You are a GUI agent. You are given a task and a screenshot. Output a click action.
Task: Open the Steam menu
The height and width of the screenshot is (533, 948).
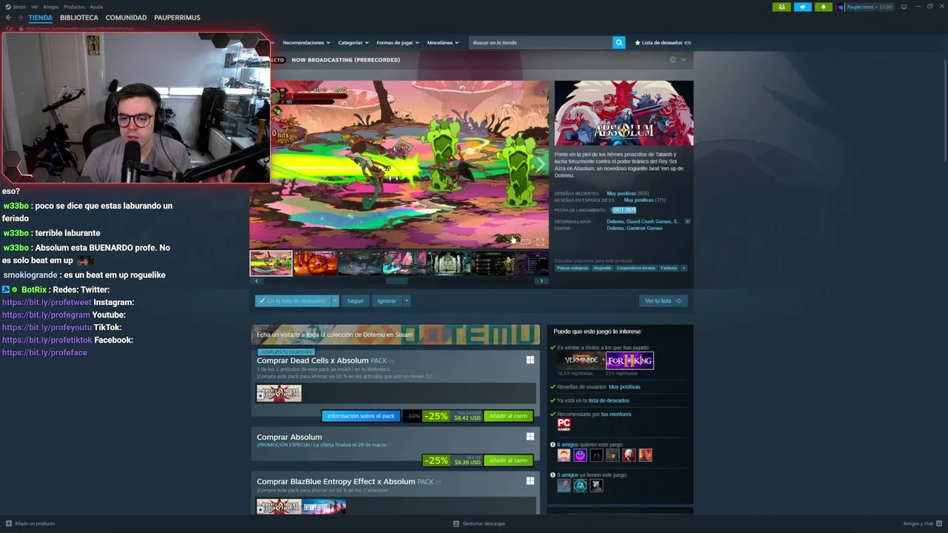pyautogui.click(x=16, y=7)
